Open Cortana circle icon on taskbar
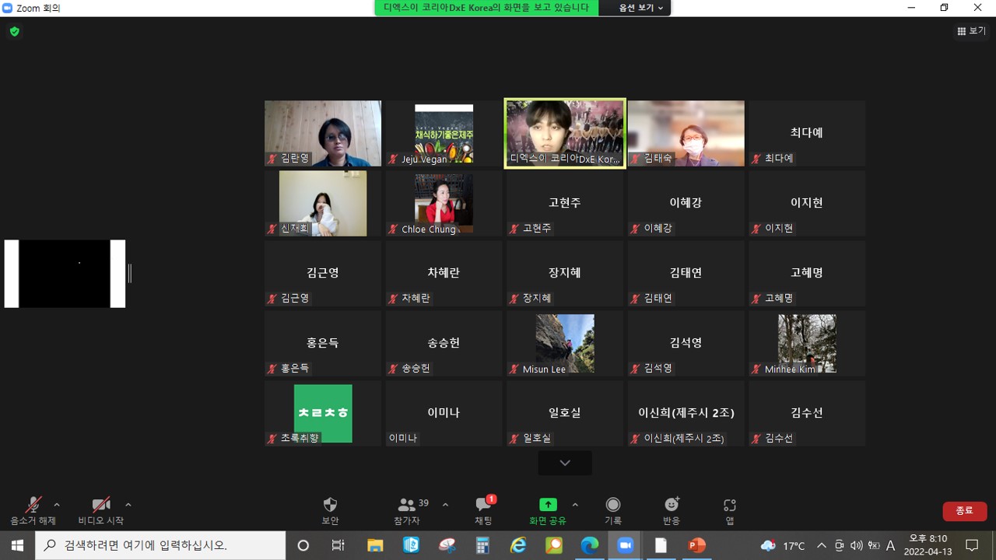996x560 pixels. [303, 545]
